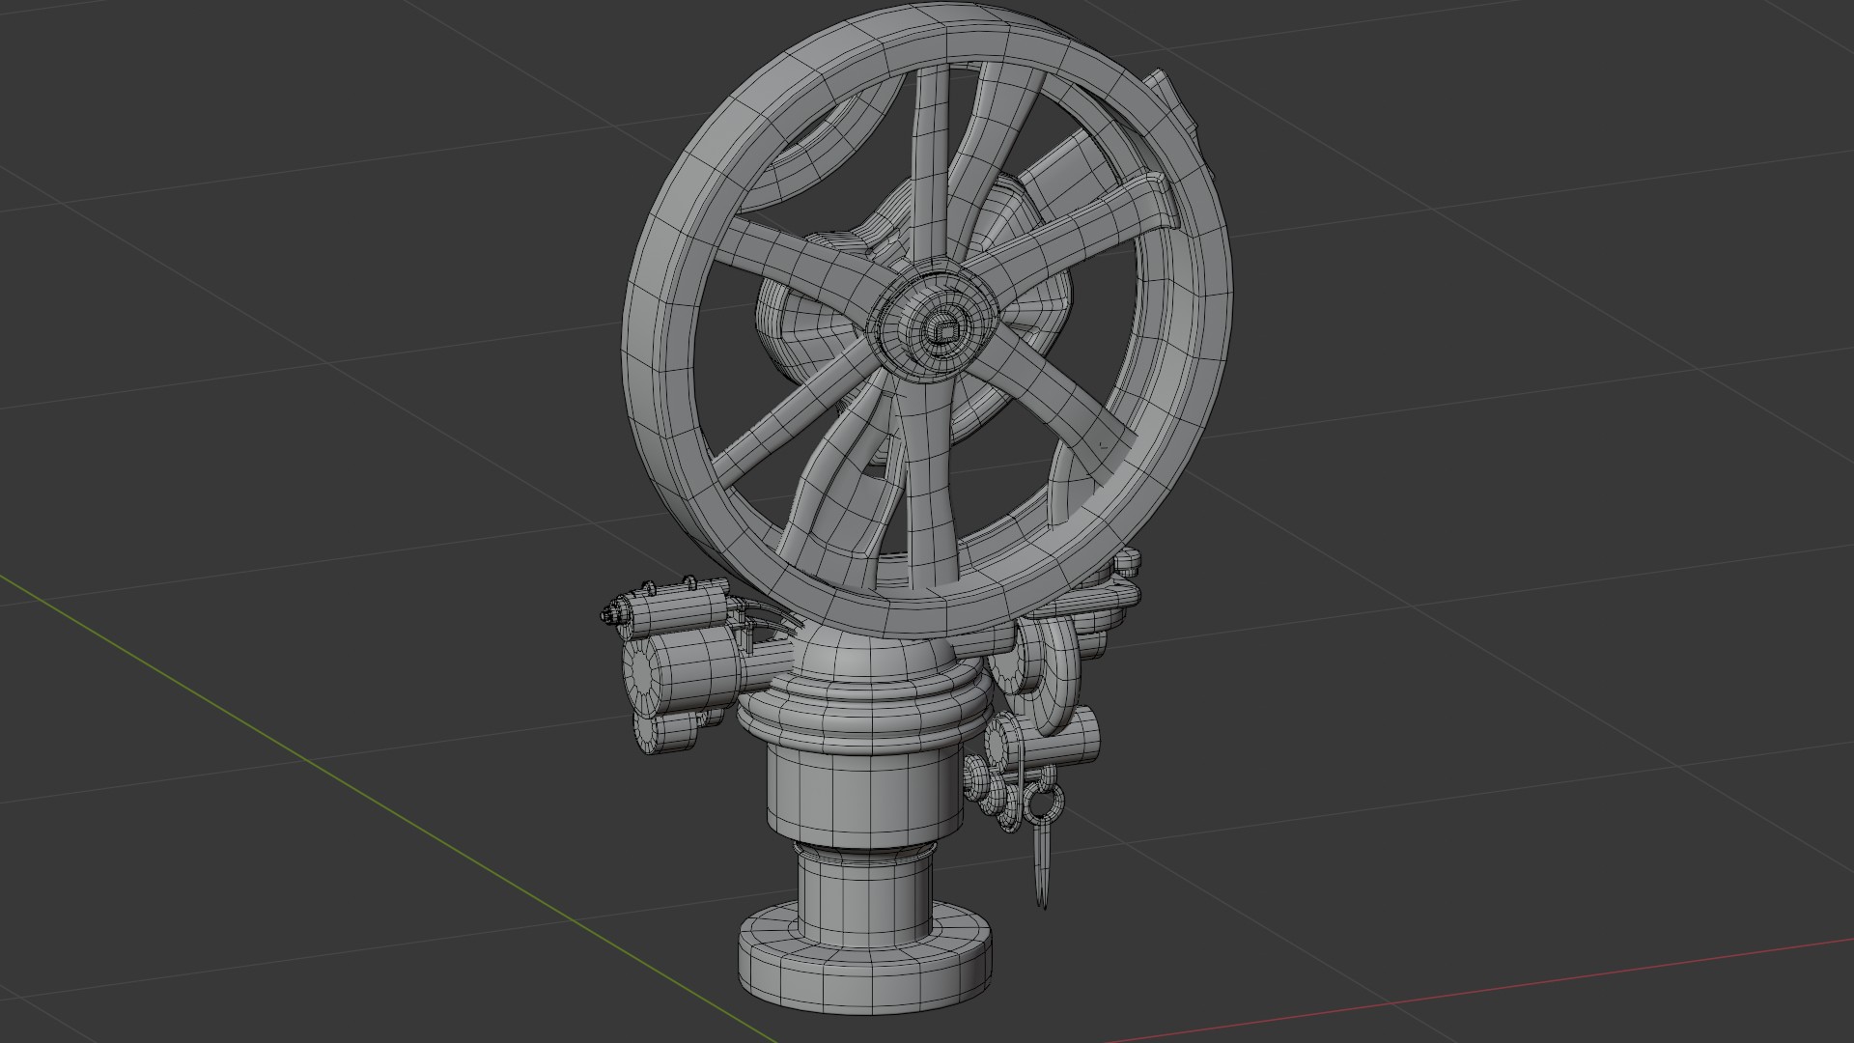The width and height of the screenshot is (1854, 1043).
Task: Click the right horizontal cylinder near the ring
Action: coord(1077,744)
